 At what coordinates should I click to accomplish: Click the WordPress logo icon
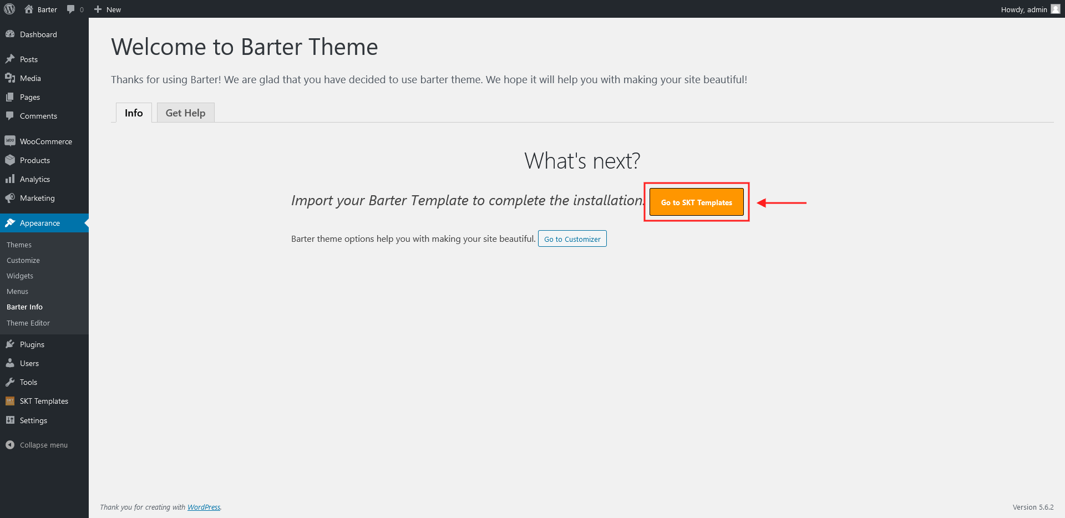[x=9, y=9]
